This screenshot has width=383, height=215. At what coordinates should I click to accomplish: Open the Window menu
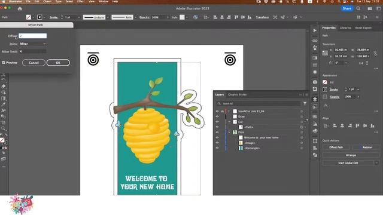(104, 1)
